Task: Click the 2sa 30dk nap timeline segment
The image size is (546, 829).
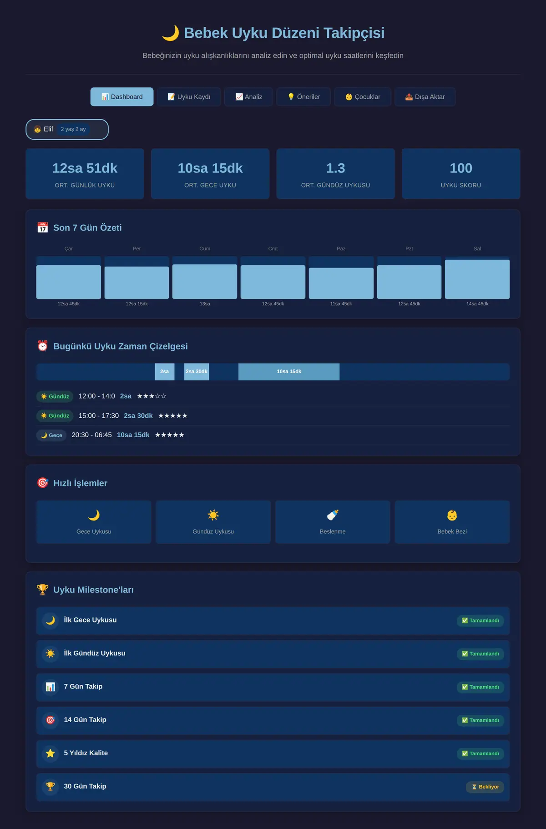Action: click(197, 372)
